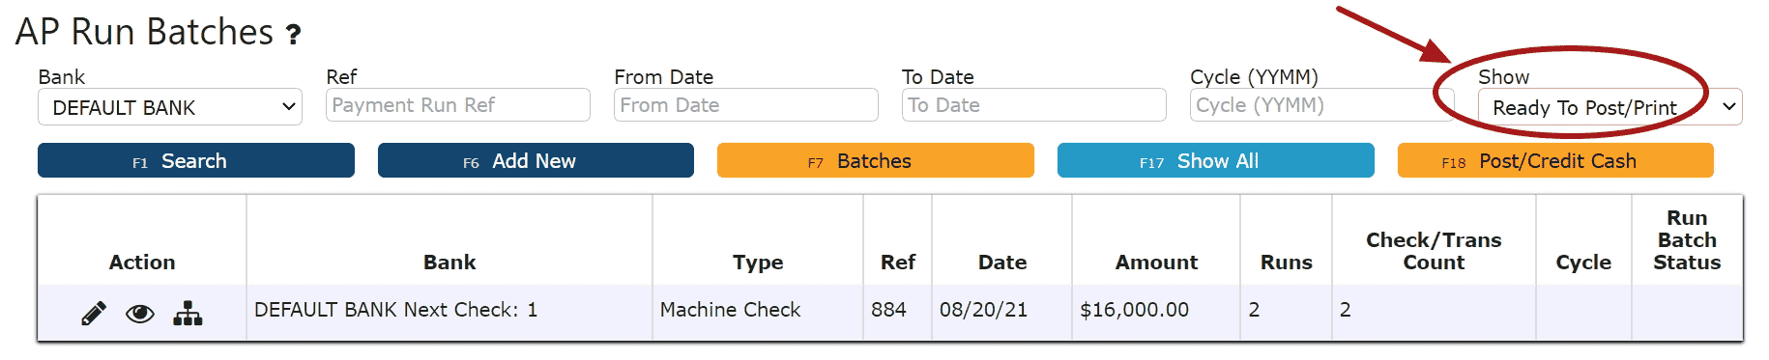View batch 884 with the eye icon

coord(140,314)
